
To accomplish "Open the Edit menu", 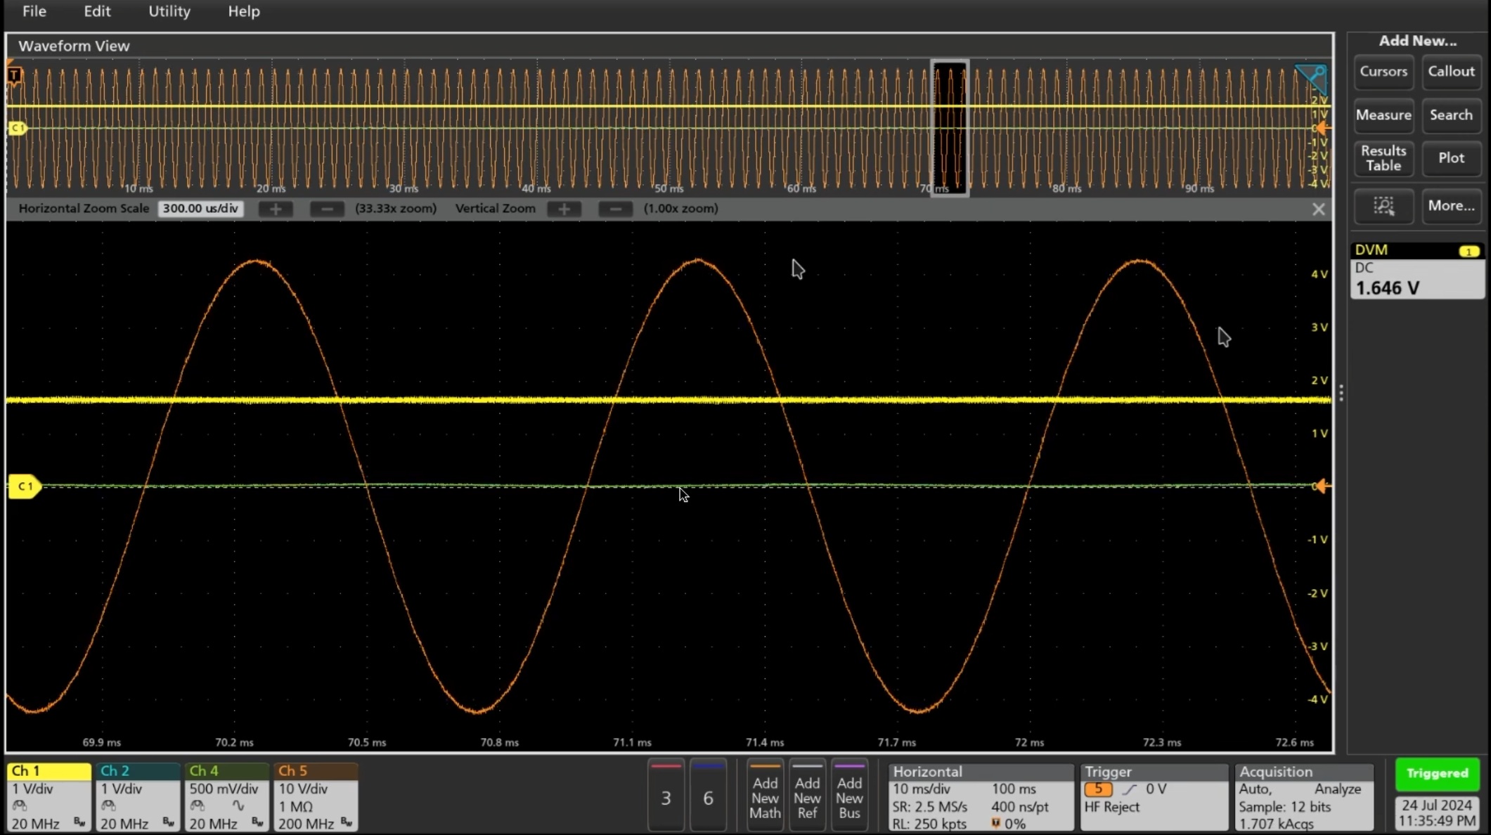I will click(x=97, y=11).
